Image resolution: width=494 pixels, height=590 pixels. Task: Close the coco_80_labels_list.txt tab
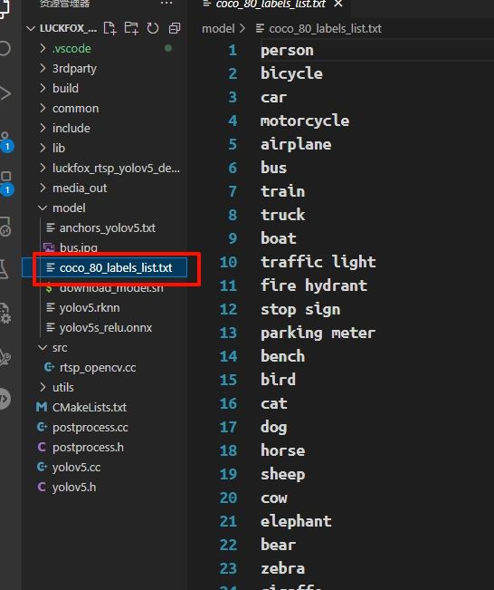(338, 4)
